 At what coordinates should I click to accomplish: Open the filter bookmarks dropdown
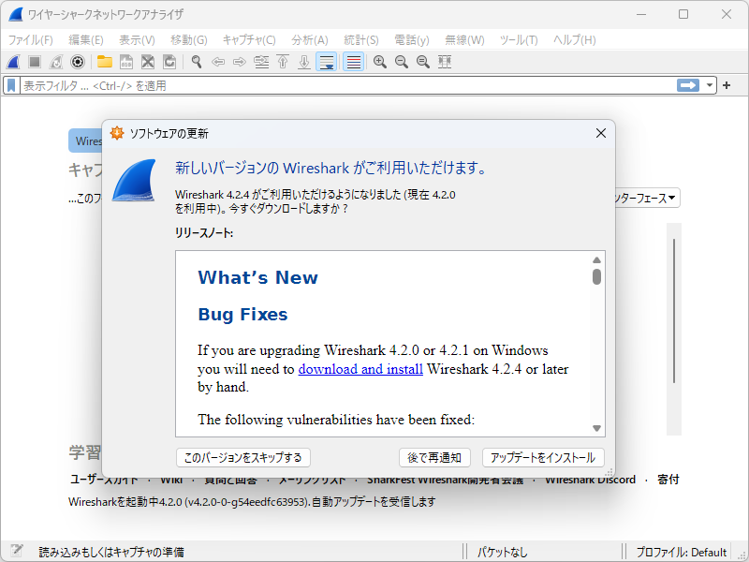coord(9,84)
